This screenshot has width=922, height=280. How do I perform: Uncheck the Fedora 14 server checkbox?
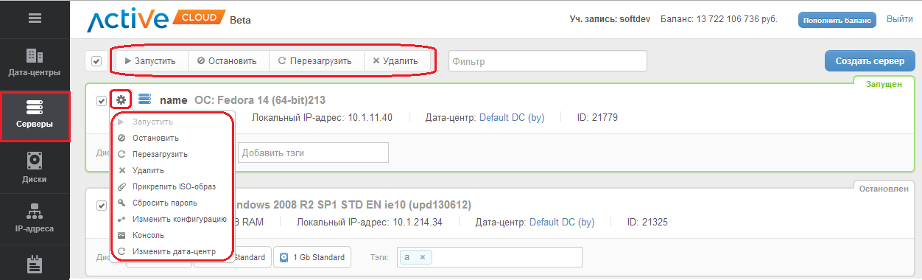click(102, 100)
